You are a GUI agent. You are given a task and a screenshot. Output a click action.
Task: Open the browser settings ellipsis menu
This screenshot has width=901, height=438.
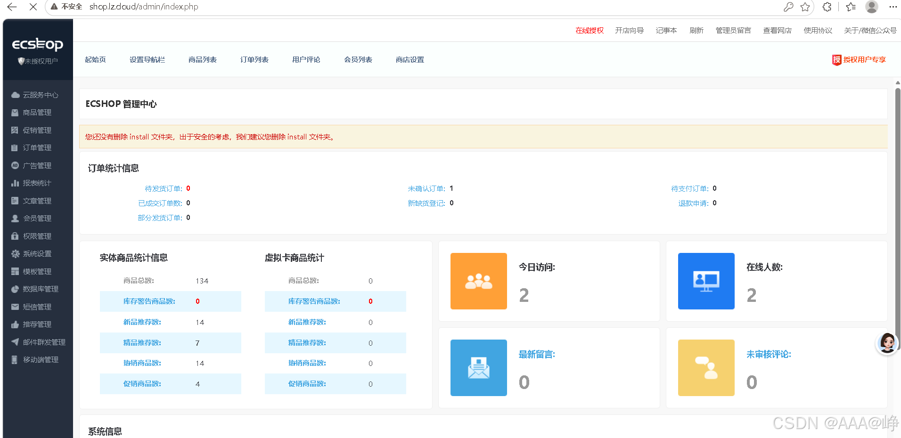pos(893,7)
